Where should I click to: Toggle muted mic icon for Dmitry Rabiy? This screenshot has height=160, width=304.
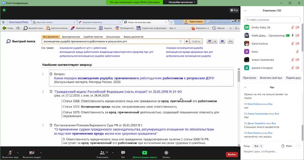[293, 27]
